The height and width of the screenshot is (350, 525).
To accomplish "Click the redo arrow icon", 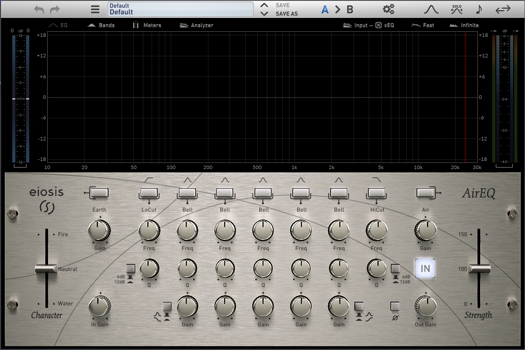I will click(x=55, y=9).
